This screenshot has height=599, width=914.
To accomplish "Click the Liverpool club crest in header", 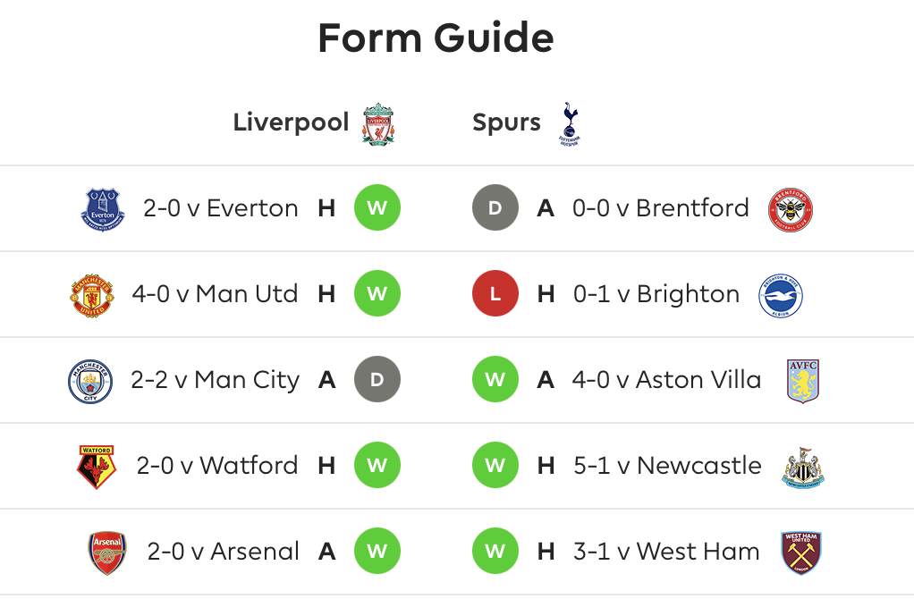I will coord(378,124).
